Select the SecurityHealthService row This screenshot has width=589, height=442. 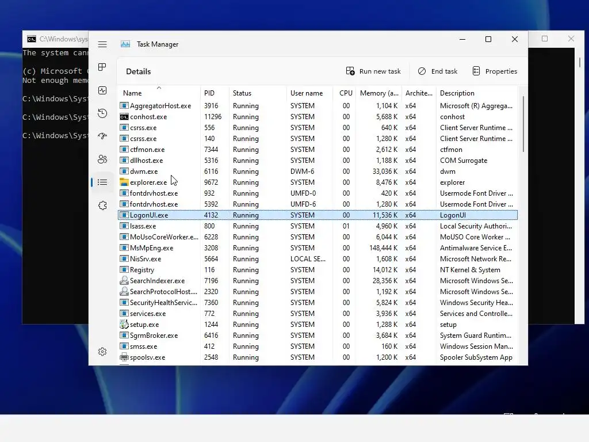coord(318,302)
